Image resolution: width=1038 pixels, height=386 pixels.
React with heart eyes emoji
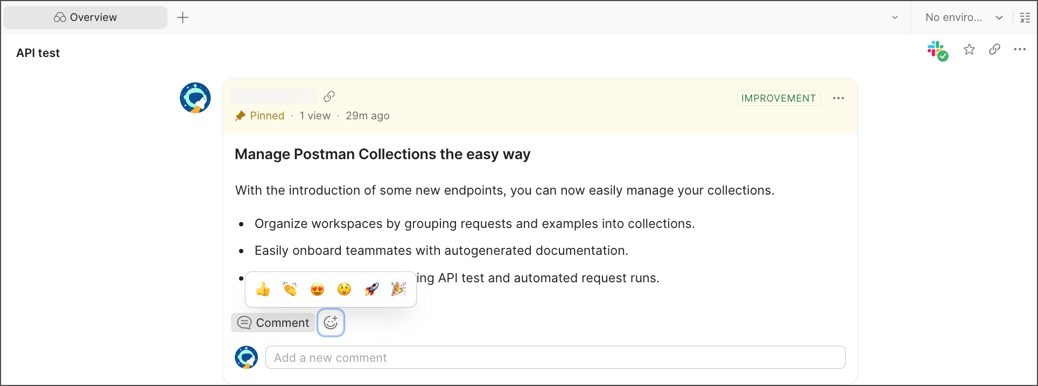(x=317, y=289)
